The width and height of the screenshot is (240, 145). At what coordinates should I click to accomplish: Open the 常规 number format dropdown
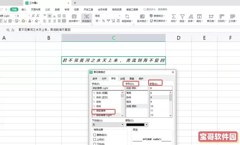pyautogui.click(x=119, y=16)
